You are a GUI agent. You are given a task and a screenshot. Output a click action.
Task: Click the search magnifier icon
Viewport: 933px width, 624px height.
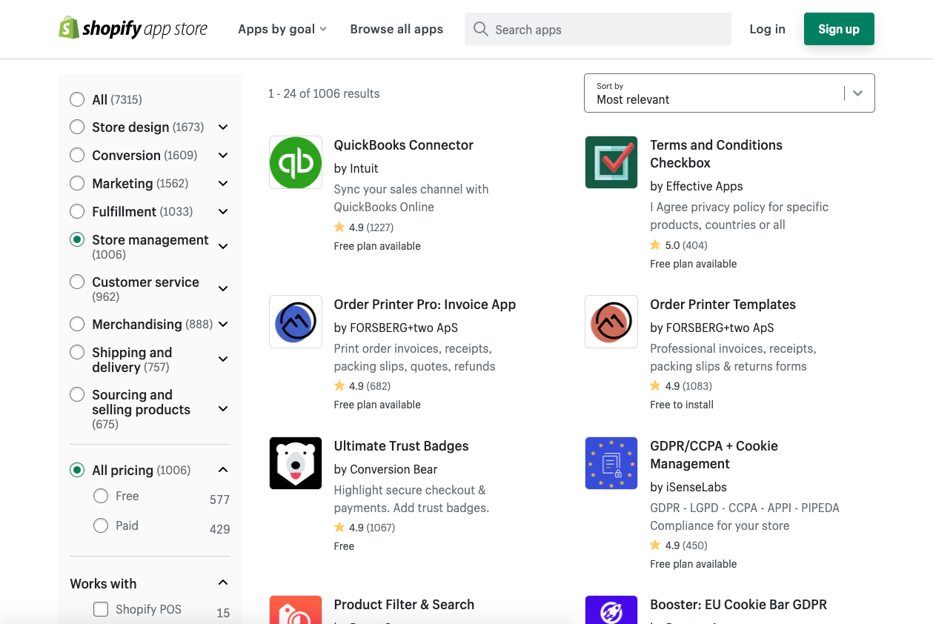(x=480, y=29)
